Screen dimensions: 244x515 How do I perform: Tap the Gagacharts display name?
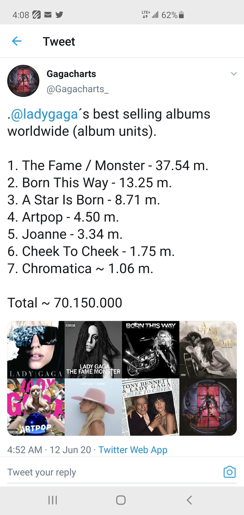71,74
